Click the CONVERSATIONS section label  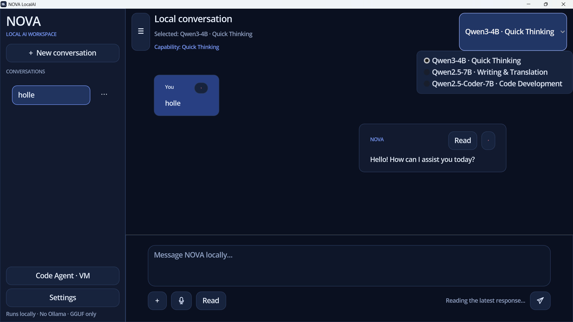25,72
